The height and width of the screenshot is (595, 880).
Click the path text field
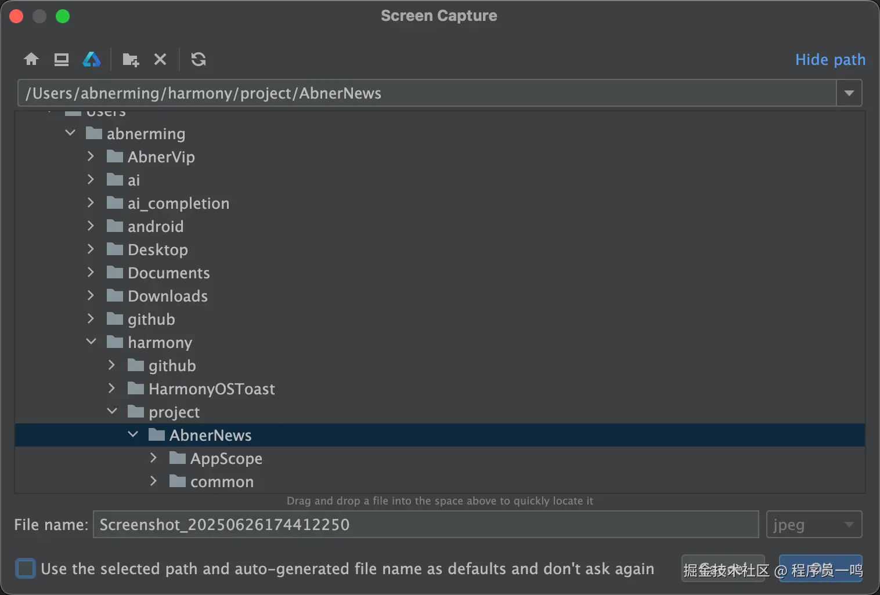[427, 93]
